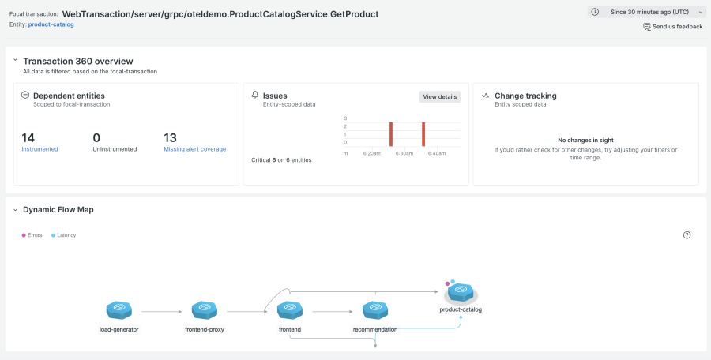This screenshot has width=711, height=360.
Task: Click blue latency indicator on product-catalog node
Action: pyautogui.click(x=453, y=282)
